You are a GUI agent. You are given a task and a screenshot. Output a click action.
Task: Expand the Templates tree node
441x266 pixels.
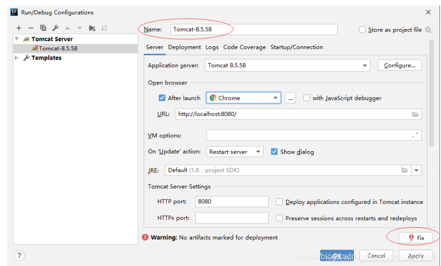pos(17,57)
